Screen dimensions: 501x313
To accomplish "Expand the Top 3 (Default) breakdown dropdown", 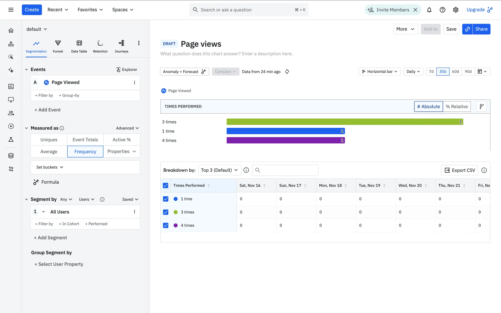I will (x=219, y=170).
